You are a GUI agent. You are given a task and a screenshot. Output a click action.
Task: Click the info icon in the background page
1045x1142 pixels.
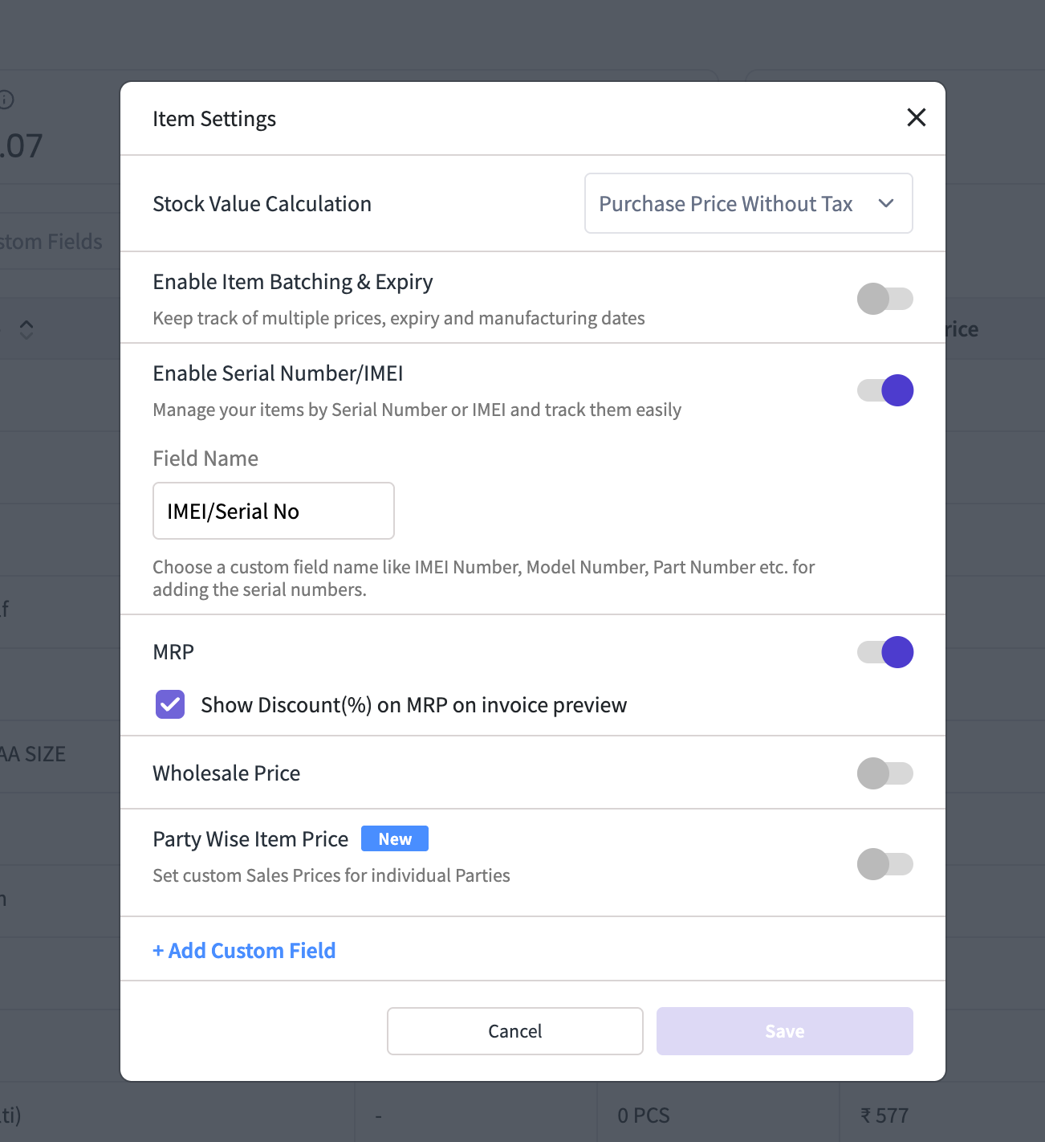point(6,100)
